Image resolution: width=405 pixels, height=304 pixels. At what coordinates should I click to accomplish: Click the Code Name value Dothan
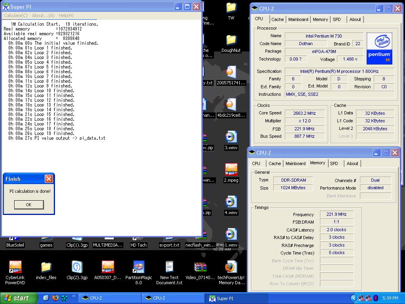[306, 44]
